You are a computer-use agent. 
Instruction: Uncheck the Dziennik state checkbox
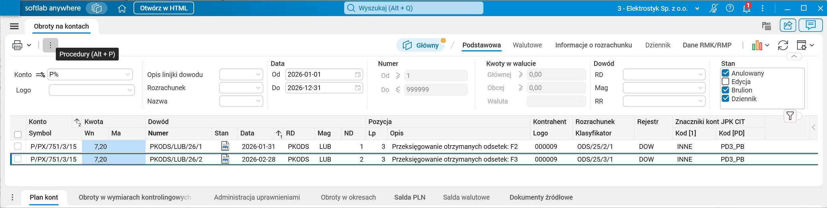click(x=726, y=98)
